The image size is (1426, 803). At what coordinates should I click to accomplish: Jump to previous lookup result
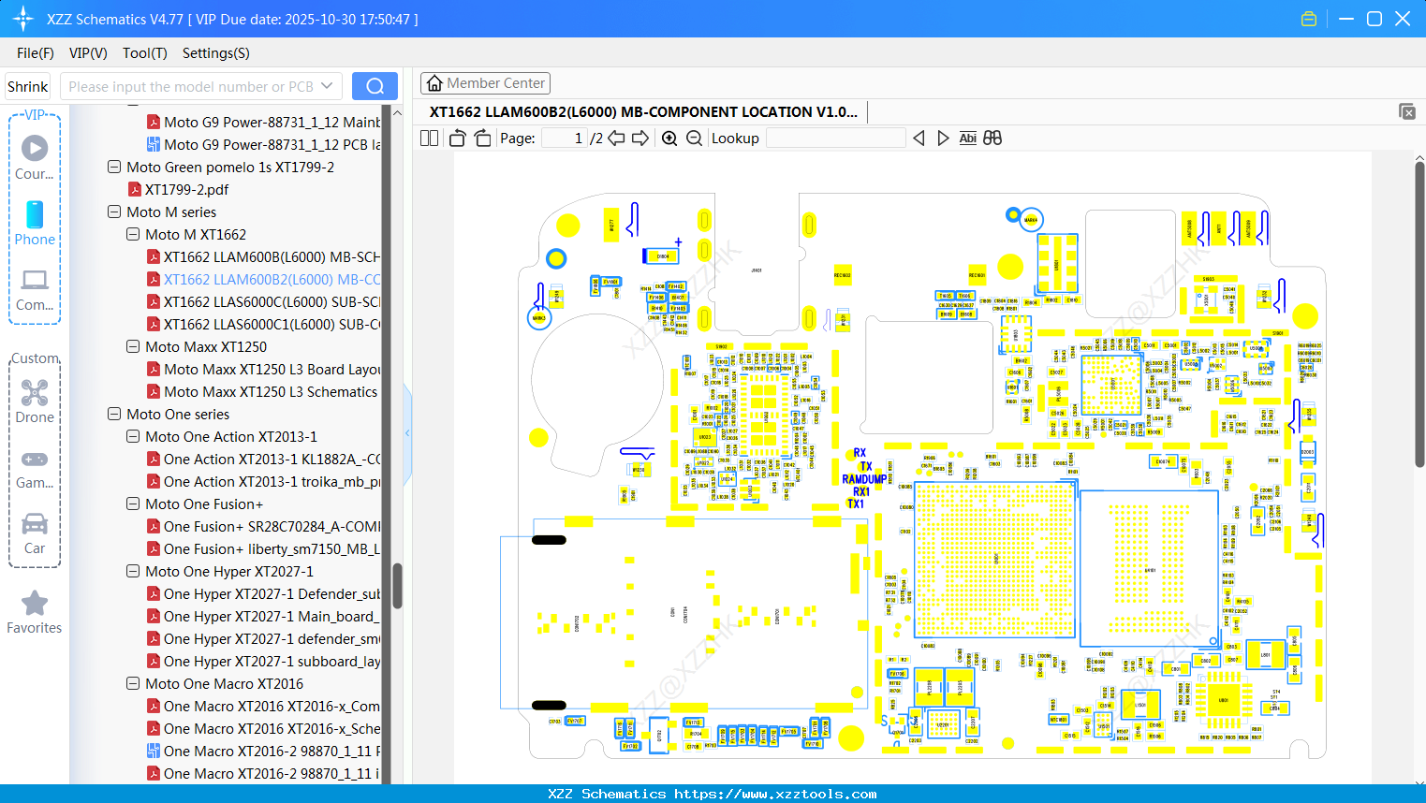pos(919,139)
